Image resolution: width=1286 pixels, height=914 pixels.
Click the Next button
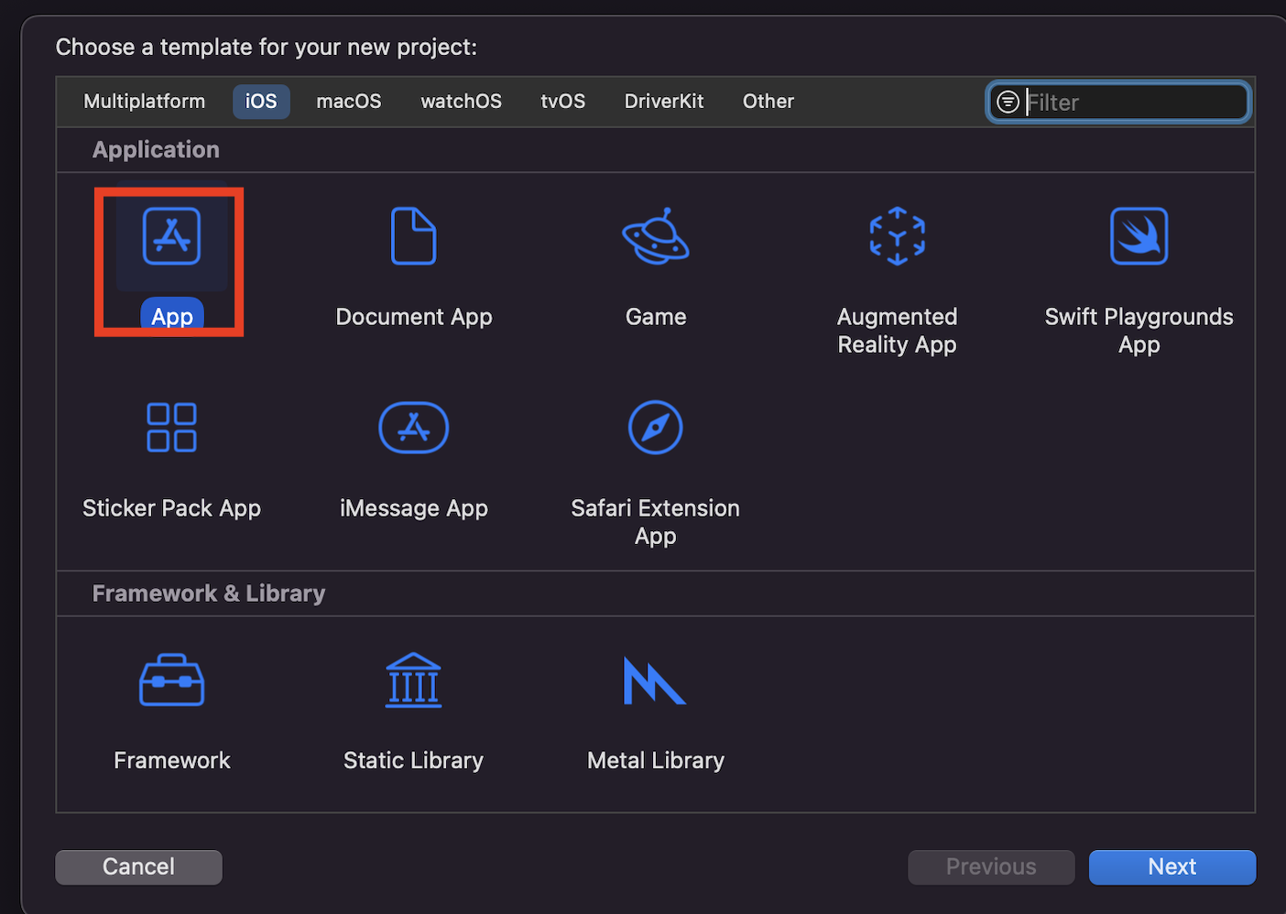(x=1172, y=866)
